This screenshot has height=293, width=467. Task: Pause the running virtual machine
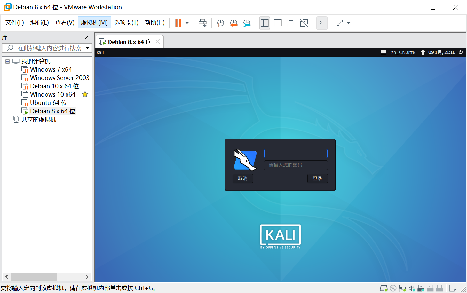(178, 23)
